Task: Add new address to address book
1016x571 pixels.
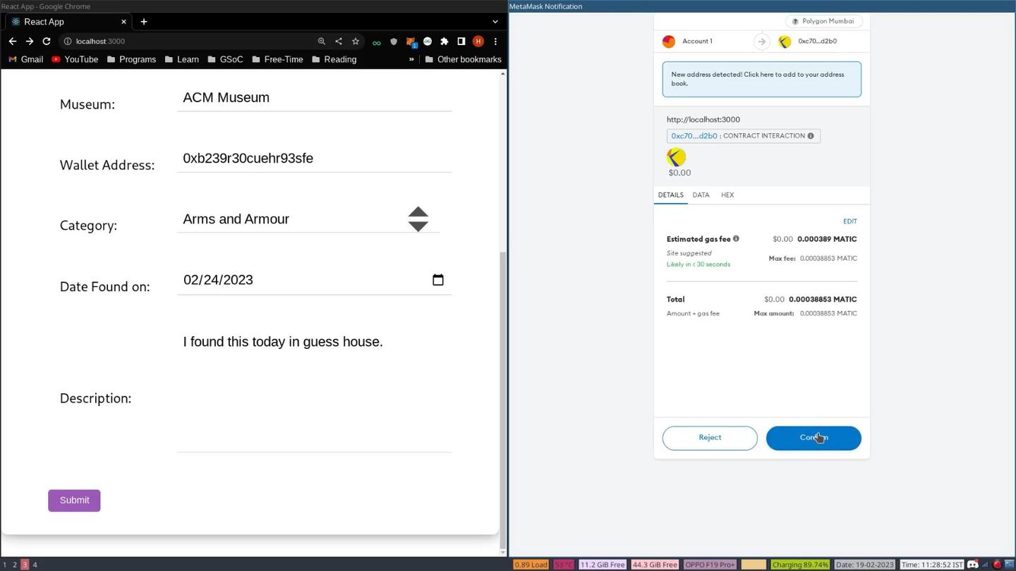Action: point(761,79)
